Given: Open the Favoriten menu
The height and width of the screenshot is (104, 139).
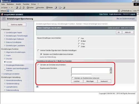Looking at the screenshot, I should (26, 4).
